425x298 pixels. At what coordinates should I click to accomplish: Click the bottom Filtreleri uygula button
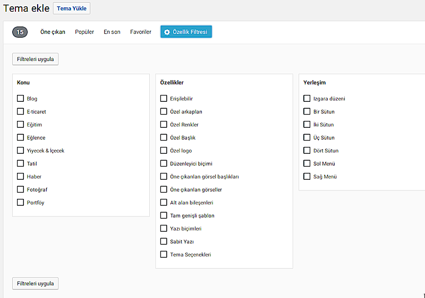pyautogui.click(x=35, y=284)
